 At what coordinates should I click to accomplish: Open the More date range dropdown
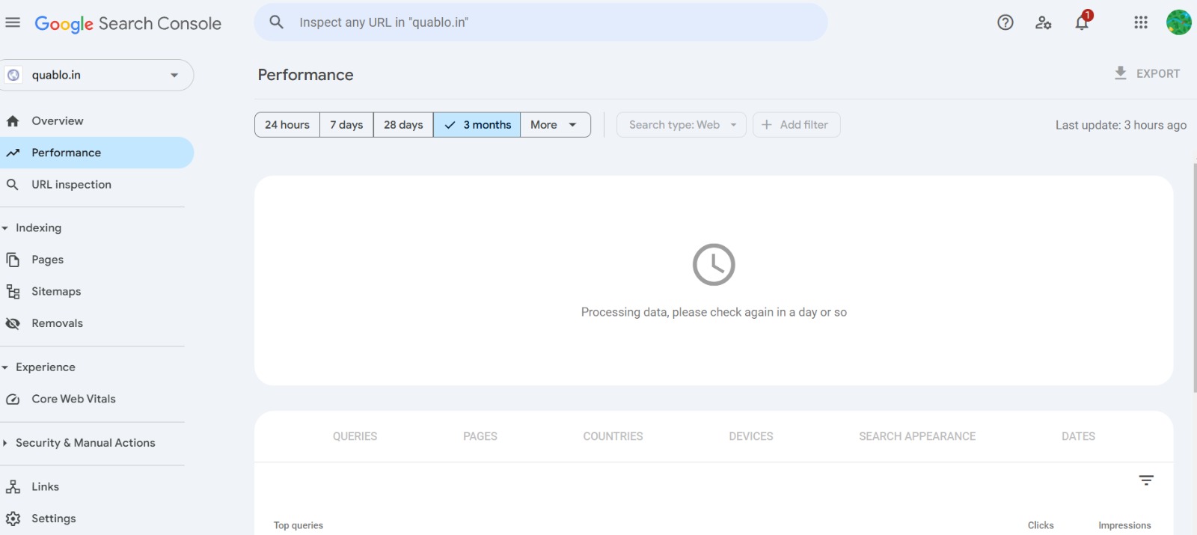[555, 125]
